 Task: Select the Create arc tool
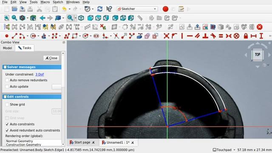click(22, 36)
